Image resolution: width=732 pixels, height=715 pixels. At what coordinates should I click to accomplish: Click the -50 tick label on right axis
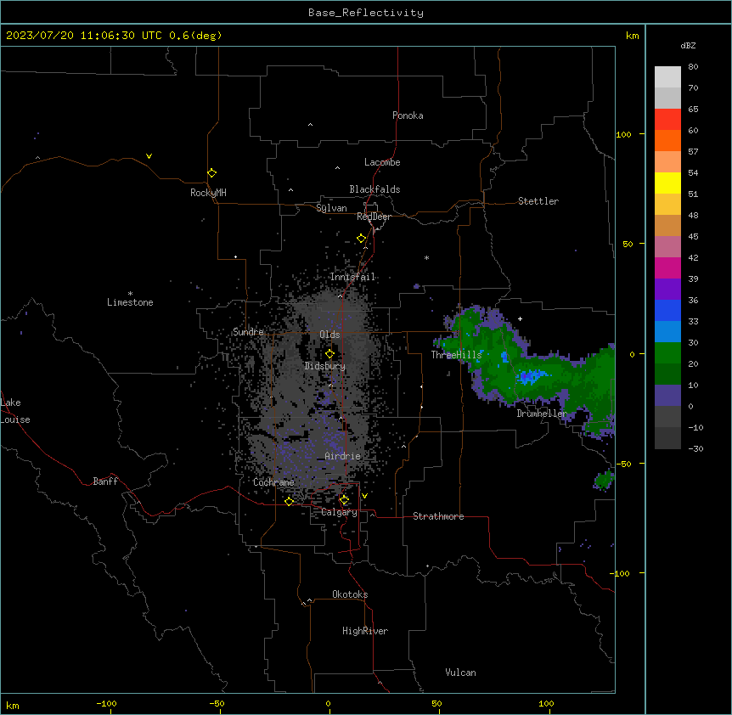pyautogui.click(x=623, y=464)
